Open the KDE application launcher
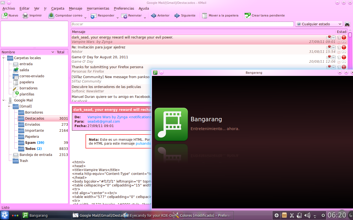Image resolution: width=353 pixels, height=220 pixels. tap(5, 215)
